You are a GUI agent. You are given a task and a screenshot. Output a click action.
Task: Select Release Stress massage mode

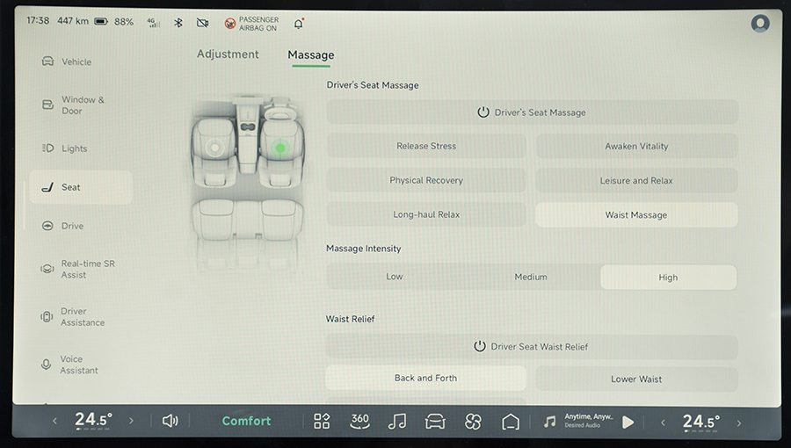(x=426, y=147)
